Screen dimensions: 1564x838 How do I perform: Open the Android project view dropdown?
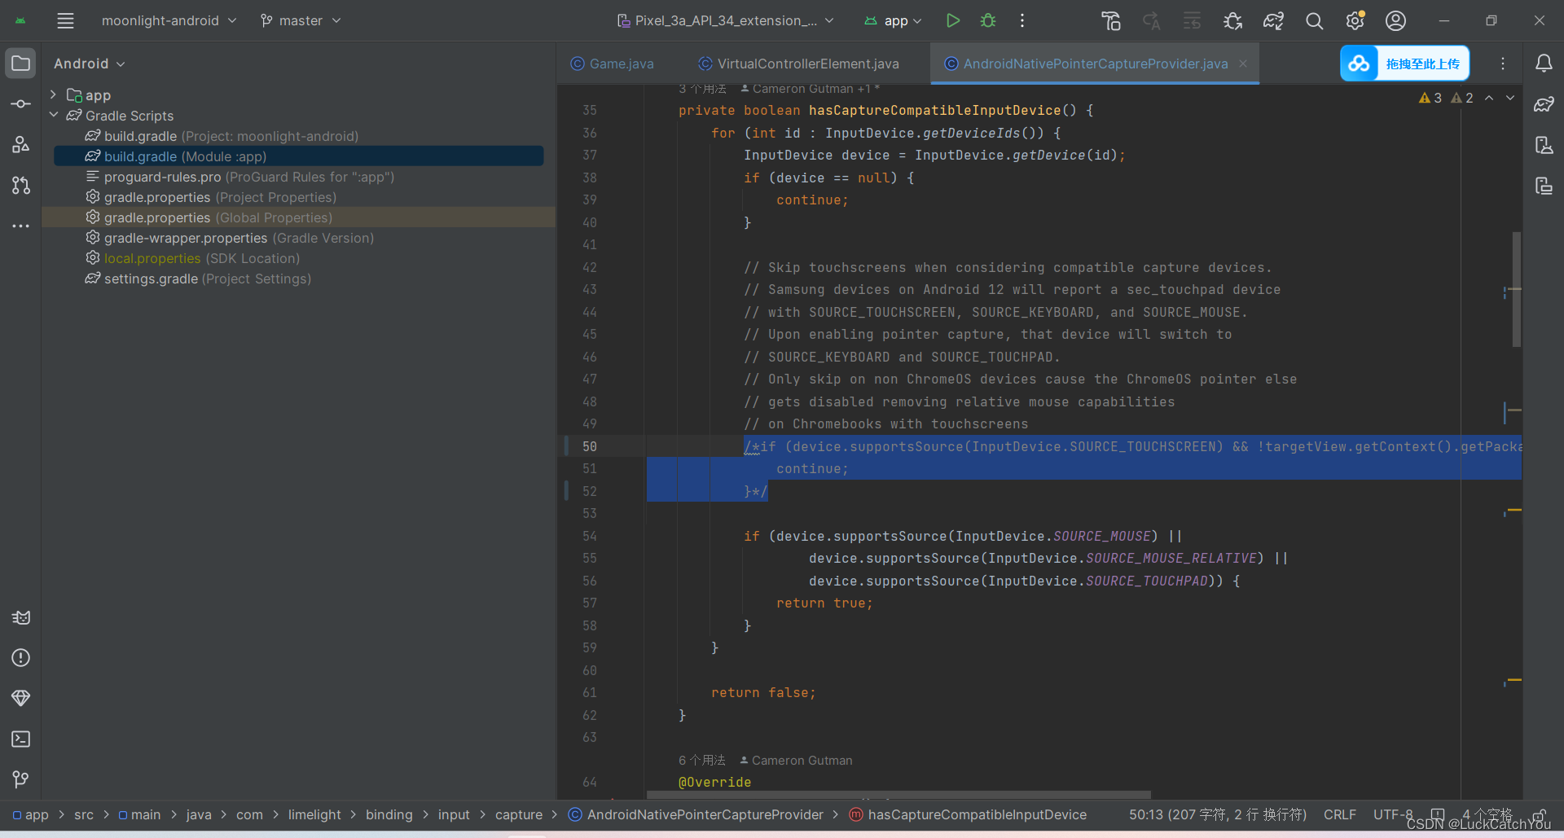90,64
